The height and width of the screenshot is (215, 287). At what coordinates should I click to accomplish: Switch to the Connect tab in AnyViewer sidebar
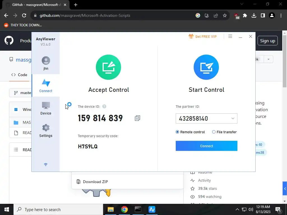tap(46, 86)
